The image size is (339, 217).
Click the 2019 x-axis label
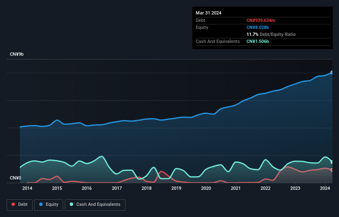pyautogui.click(x=176, y=188)
